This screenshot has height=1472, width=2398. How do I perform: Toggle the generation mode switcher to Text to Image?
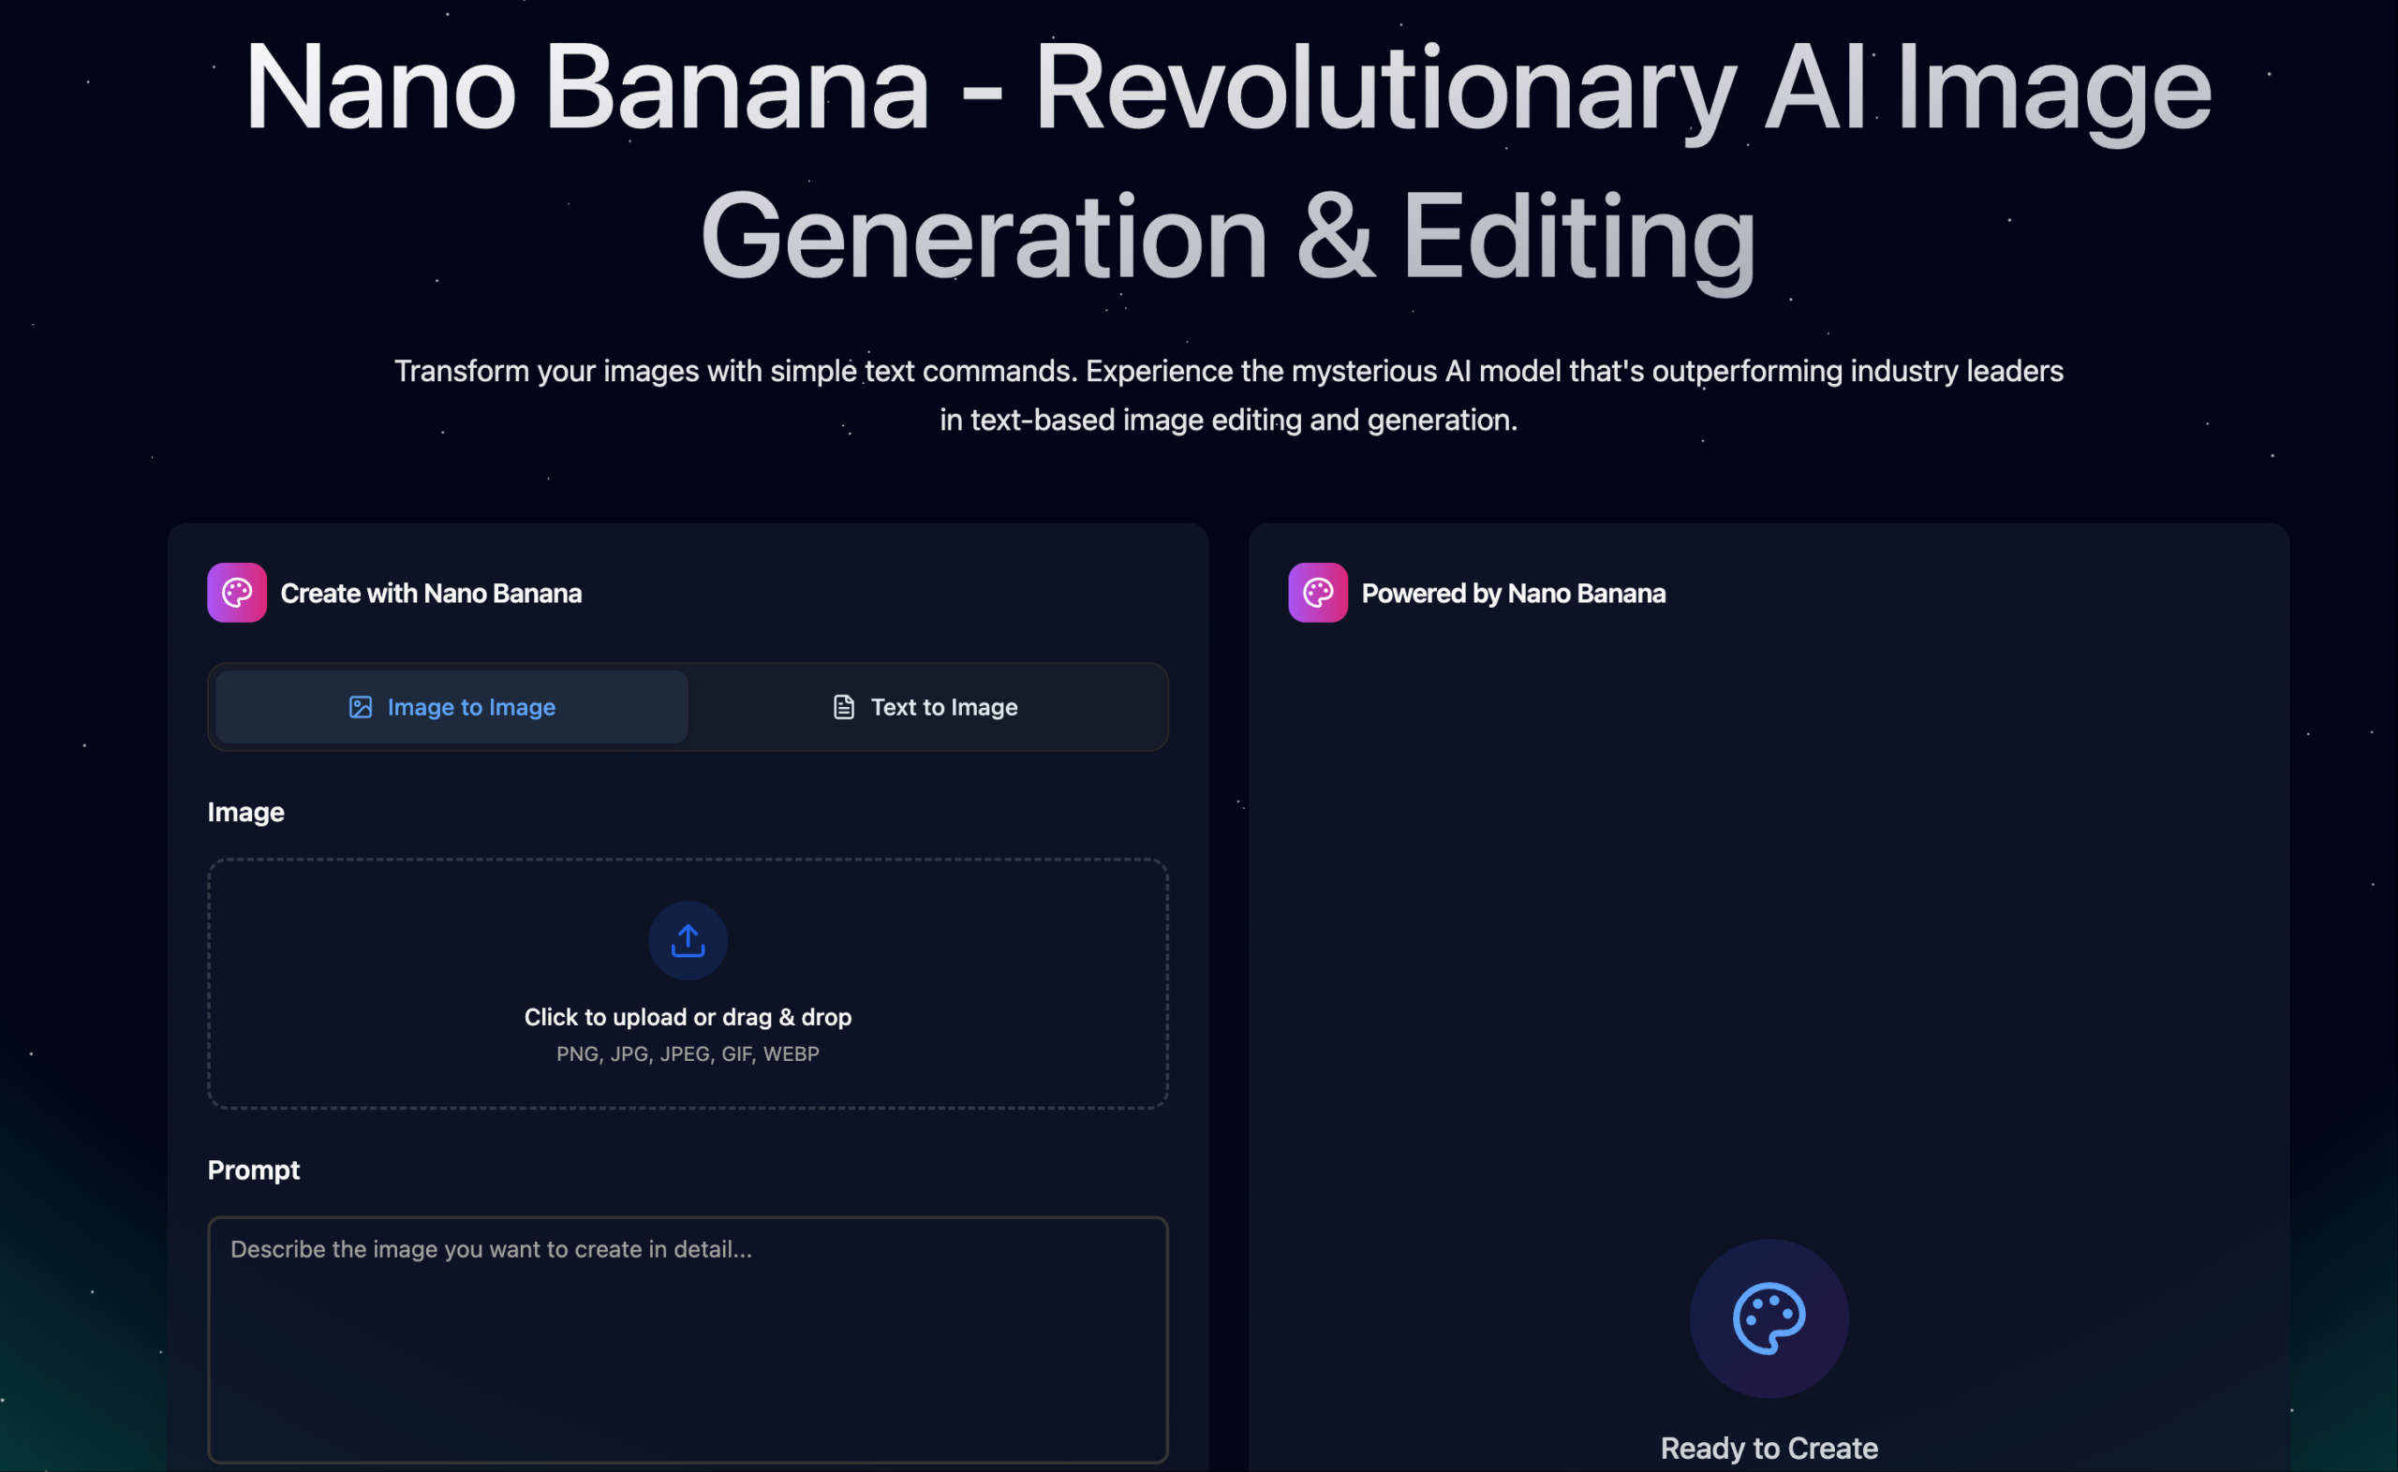point(924,707)
